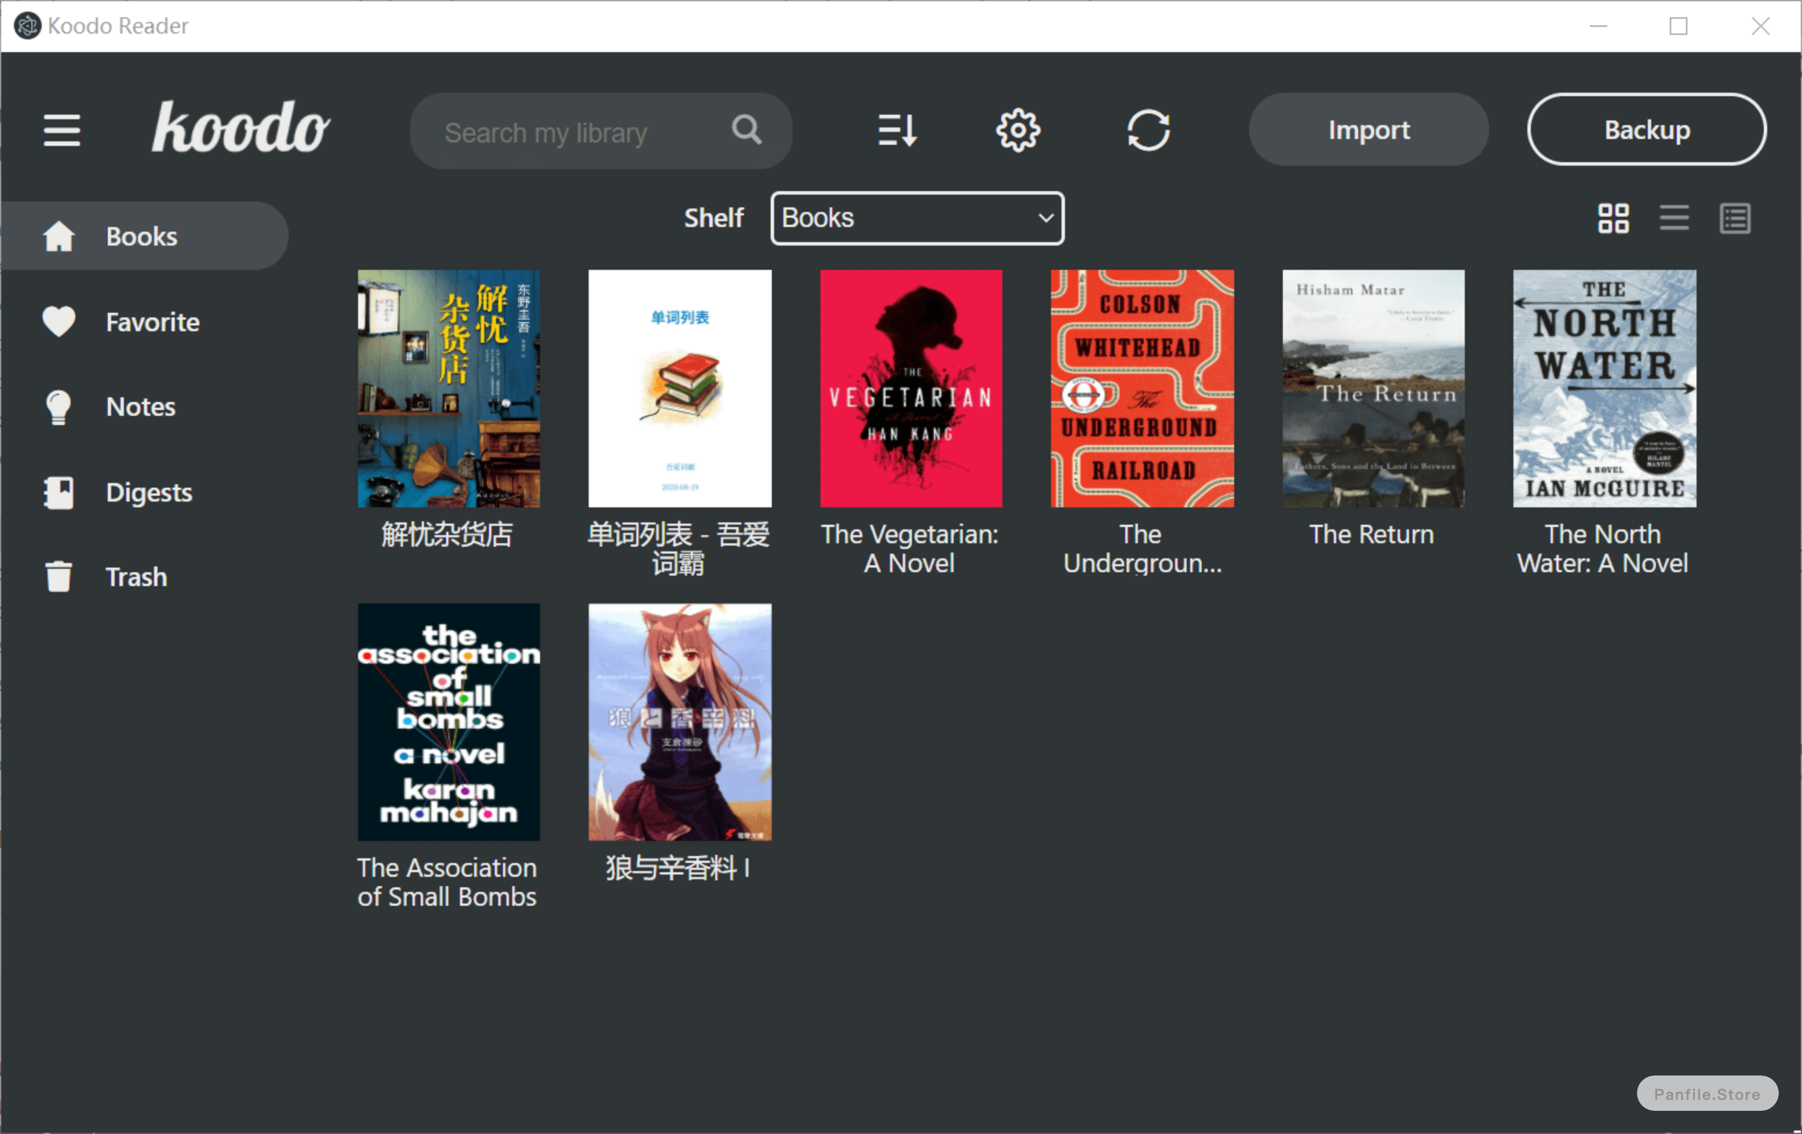This screenshot has height=1134, width=1802.
Task: Switch to list view
Action: click(x=1674, y=218)
